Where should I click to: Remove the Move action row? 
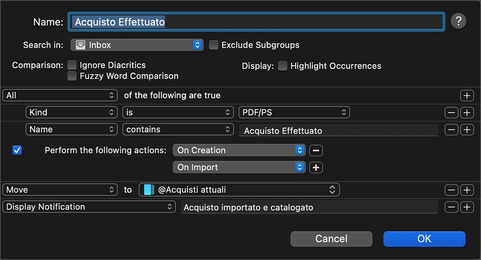[x=451, y=190]
